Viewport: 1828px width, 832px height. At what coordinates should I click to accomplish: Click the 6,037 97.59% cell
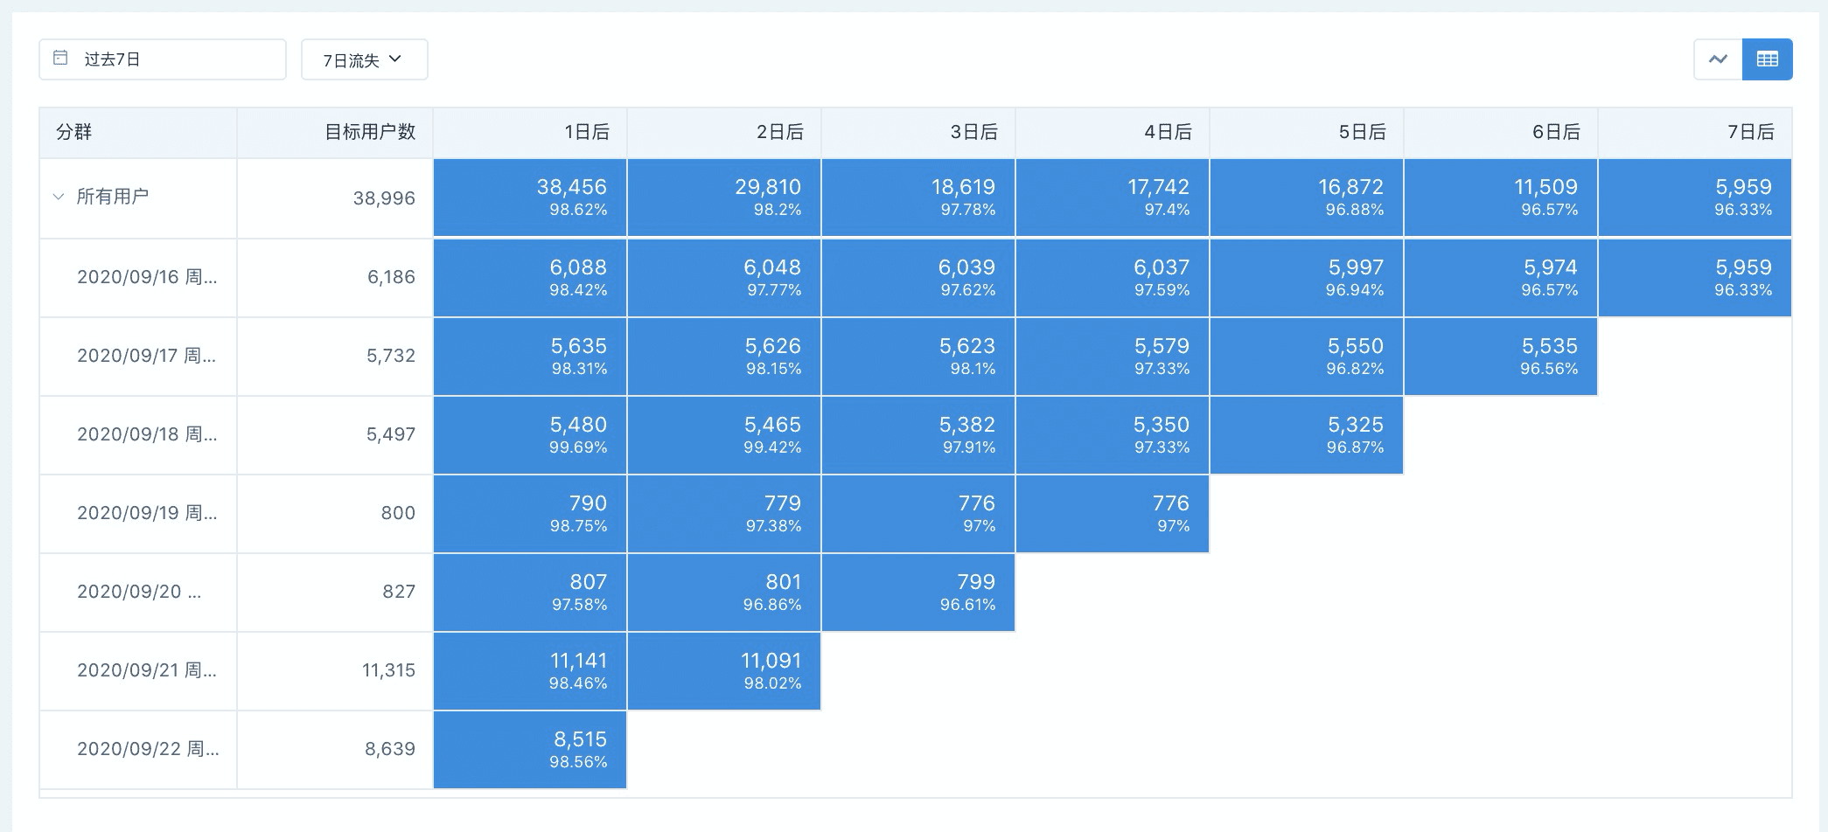[x=1113, y=278]
